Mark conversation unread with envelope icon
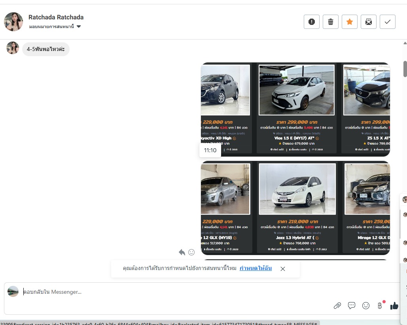407x325 pixels. (x=368, y=22)
